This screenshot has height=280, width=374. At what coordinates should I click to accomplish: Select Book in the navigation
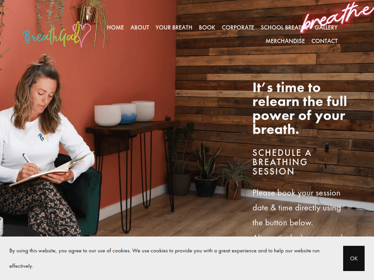207,27
